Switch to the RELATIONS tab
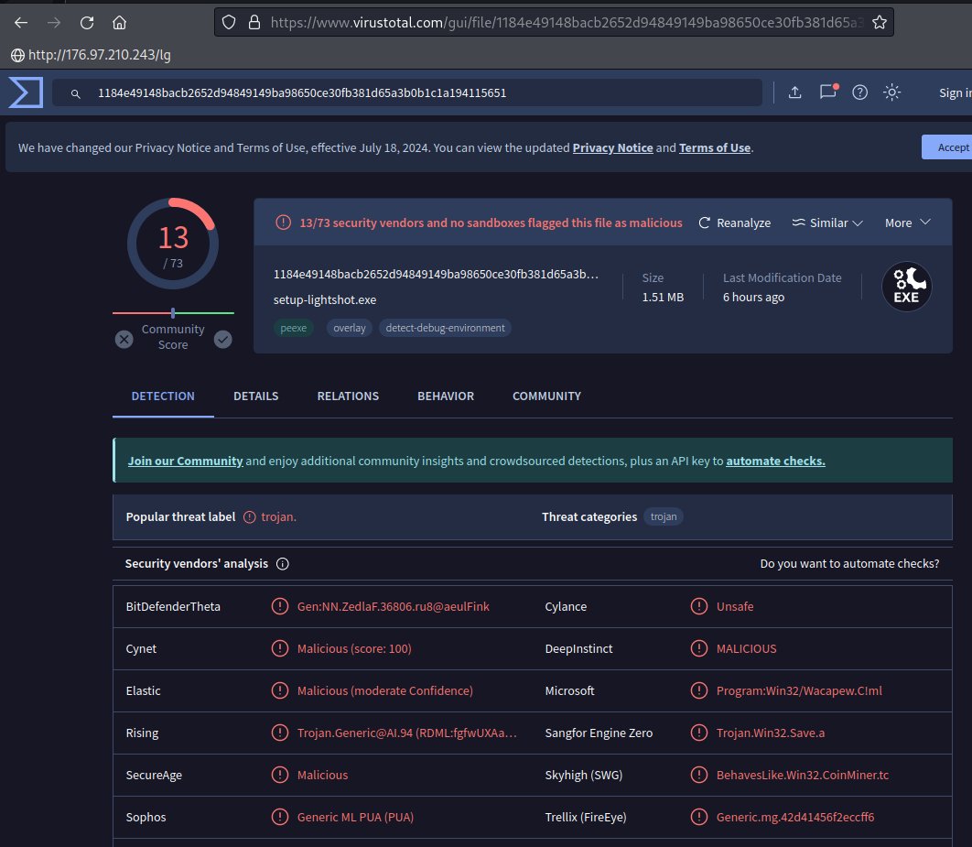The image size is (972, 847). 348,396
